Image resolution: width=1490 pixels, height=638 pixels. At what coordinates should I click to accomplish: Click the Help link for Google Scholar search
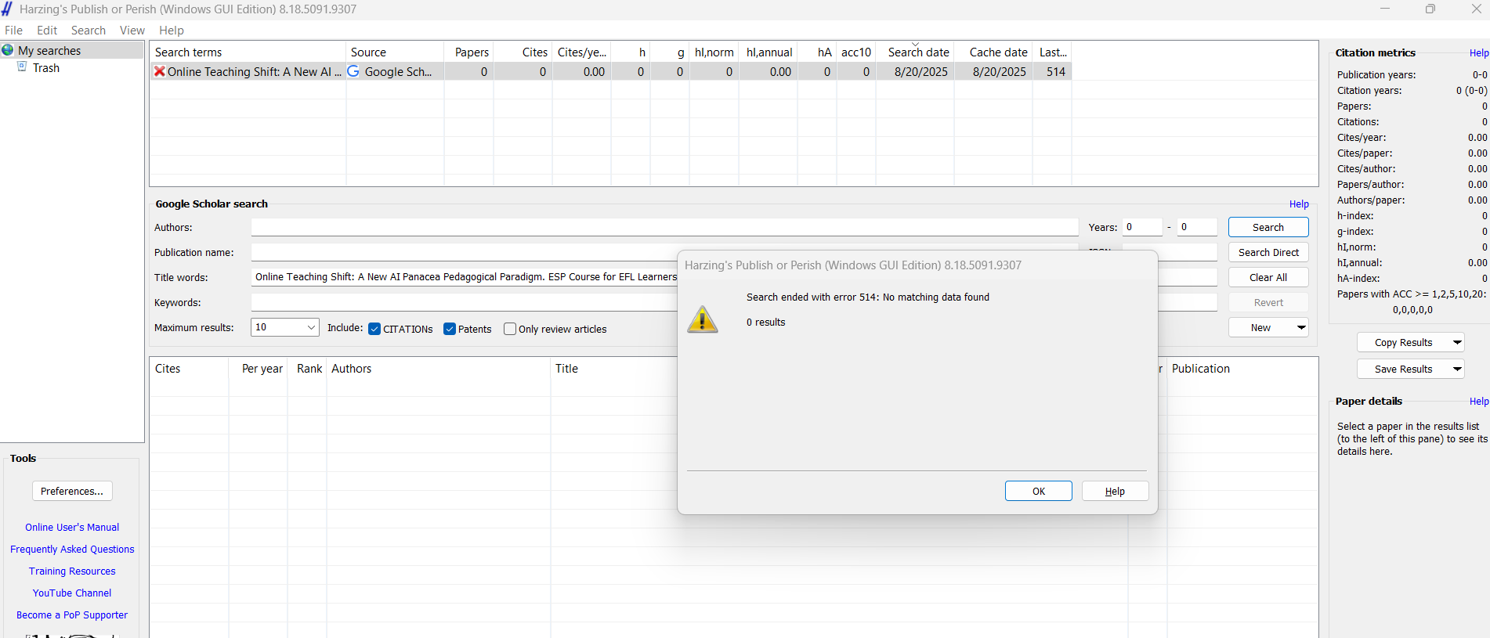1299,204
